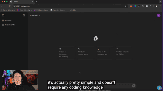This screenshot has height=91, width=163.
Task: Click the blue globe badge icon
Action: tap(159, 88)
